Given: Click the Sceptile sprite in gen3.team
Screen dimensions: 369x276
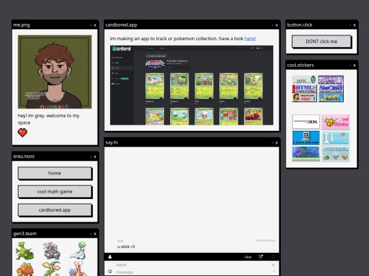Looking at the screenshot, I should (x=25, y=251).
